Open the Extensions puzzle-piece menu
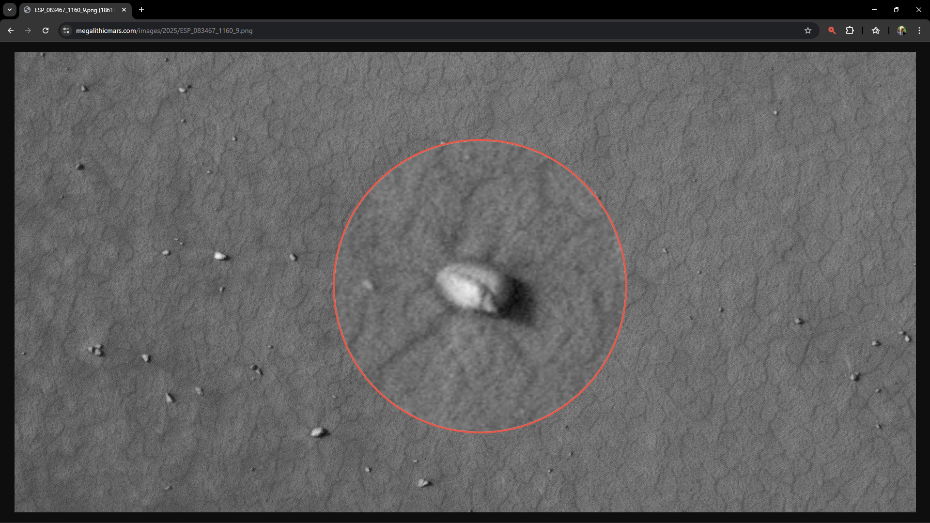Screen dimensions: 930x523 (850, 31)
